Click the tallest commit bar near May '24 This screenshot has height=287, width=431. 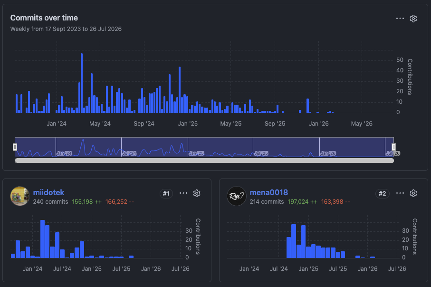tap(82, 83)
